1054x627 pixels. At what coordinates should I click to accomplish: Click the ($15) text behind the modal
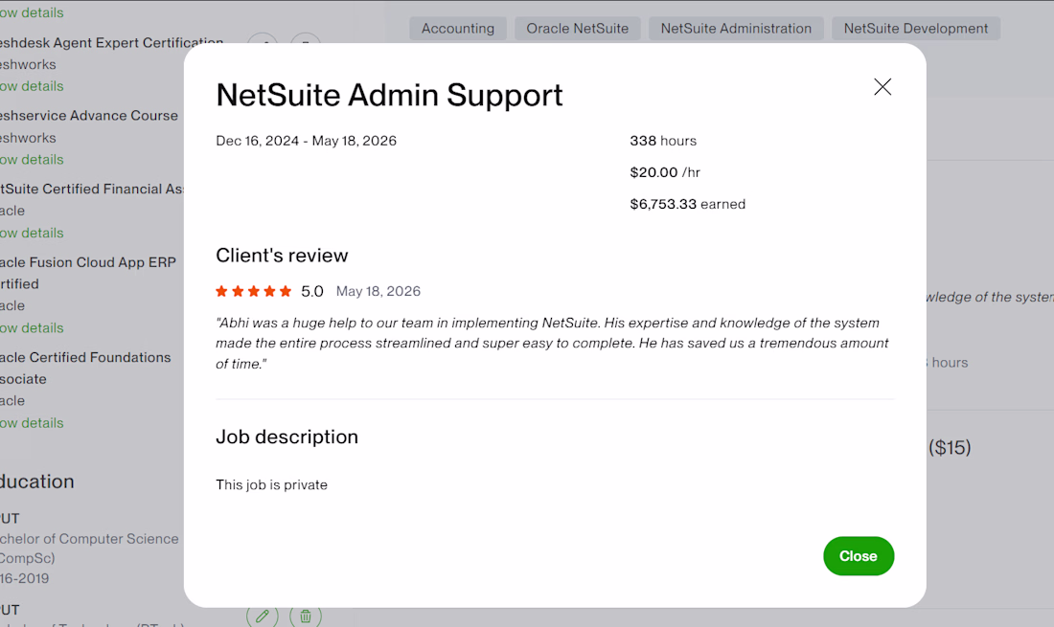[x=950, y=448]
